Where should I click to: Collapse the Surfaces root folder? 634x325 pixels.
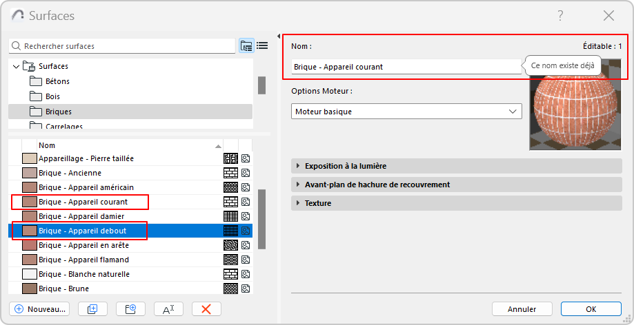[16, 66]
